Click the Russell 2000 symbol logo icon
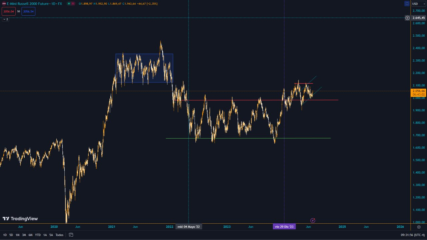The height and width of the screenshot is (240, 427). (x=4, y=4)
